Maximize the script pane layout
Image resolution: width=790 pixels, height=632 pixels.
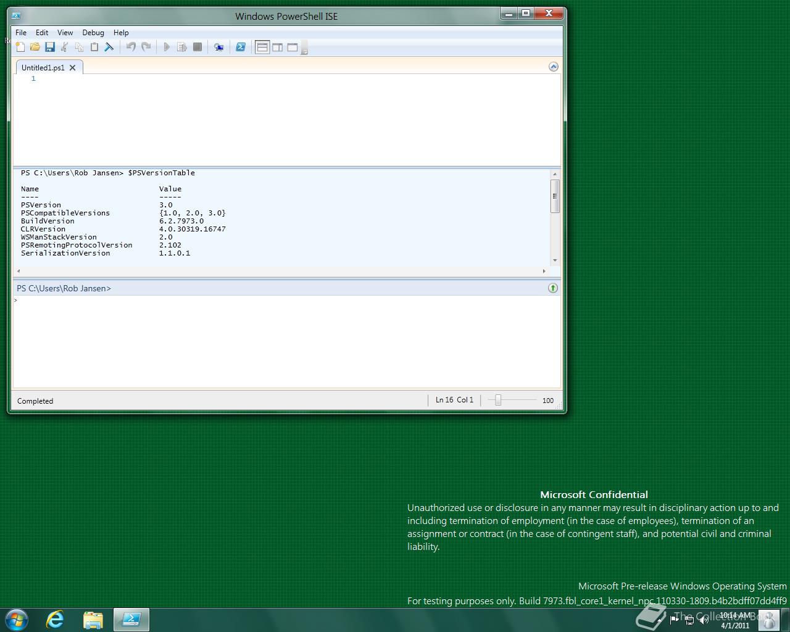293,47
